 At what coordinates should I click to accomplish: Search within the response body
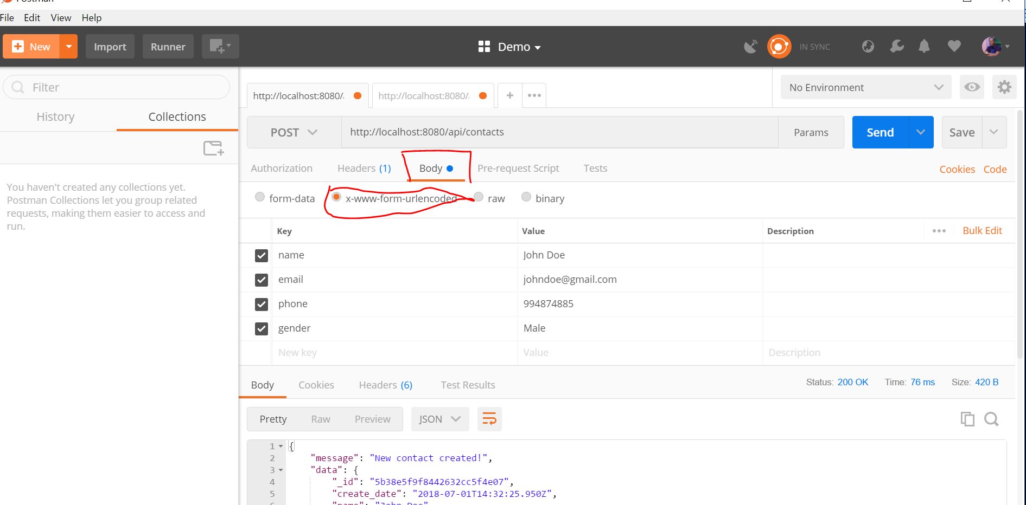(x=992, y=419)
